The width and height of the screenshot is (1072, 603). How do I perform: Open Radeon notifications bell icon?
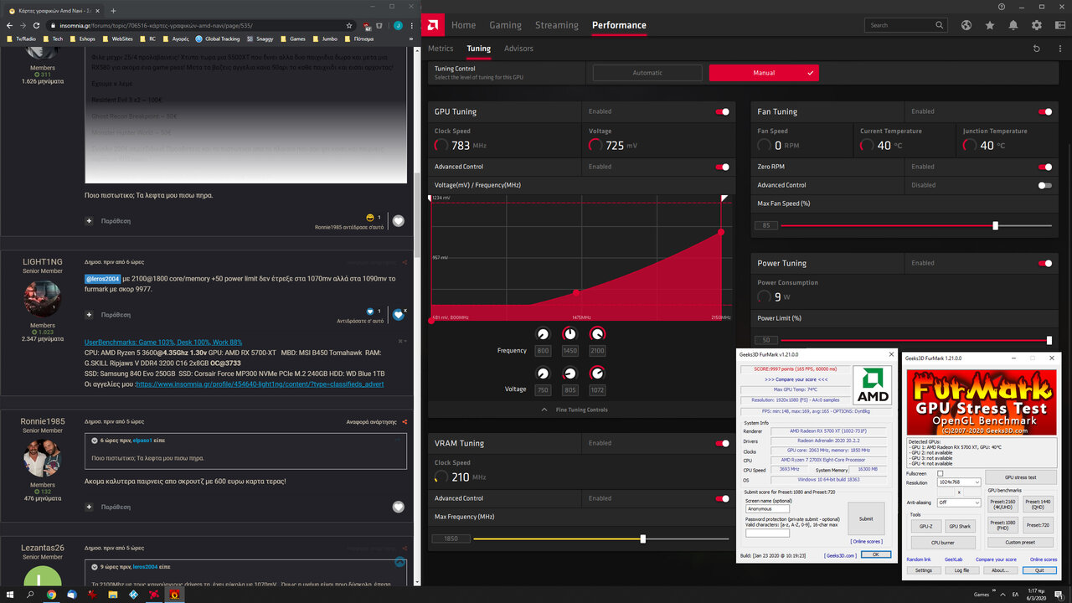(x=1013, y=25)
